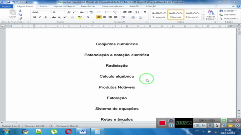Pause the screen recording

click(171, 126)
